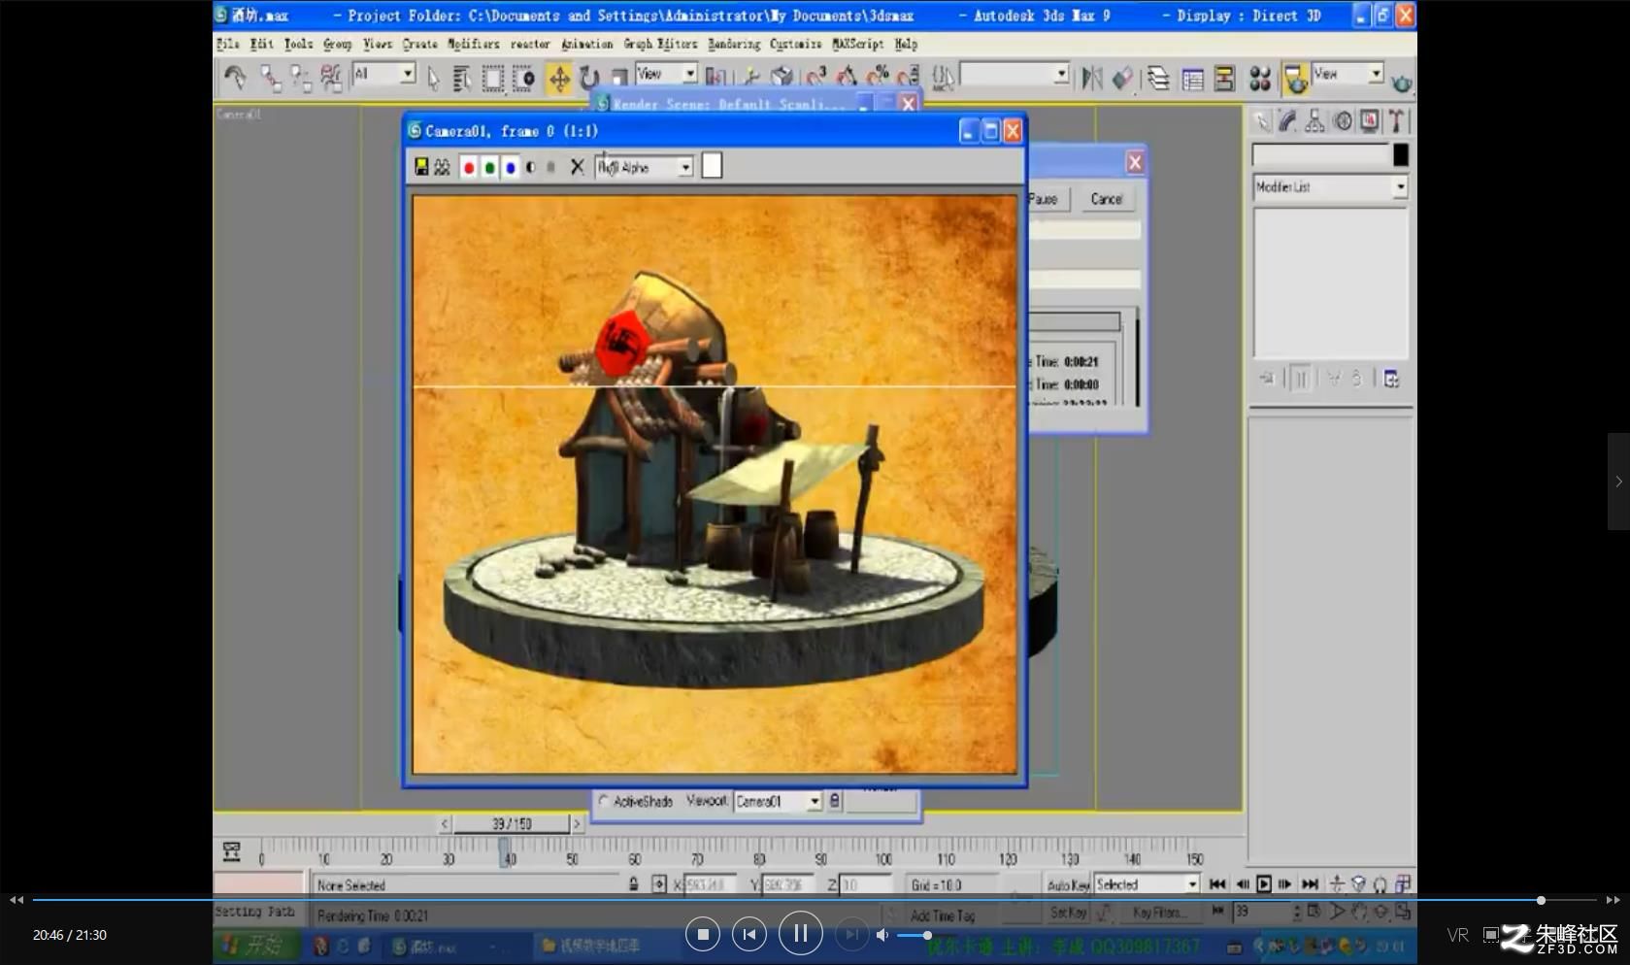
Task: Click Pin Stack icon under modifier stack
Action: coord(1266,379)
